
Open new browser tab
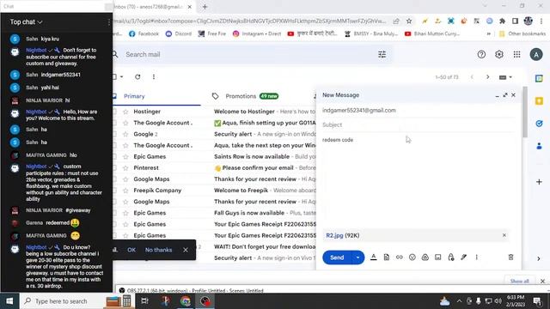[x=205, y=6]
